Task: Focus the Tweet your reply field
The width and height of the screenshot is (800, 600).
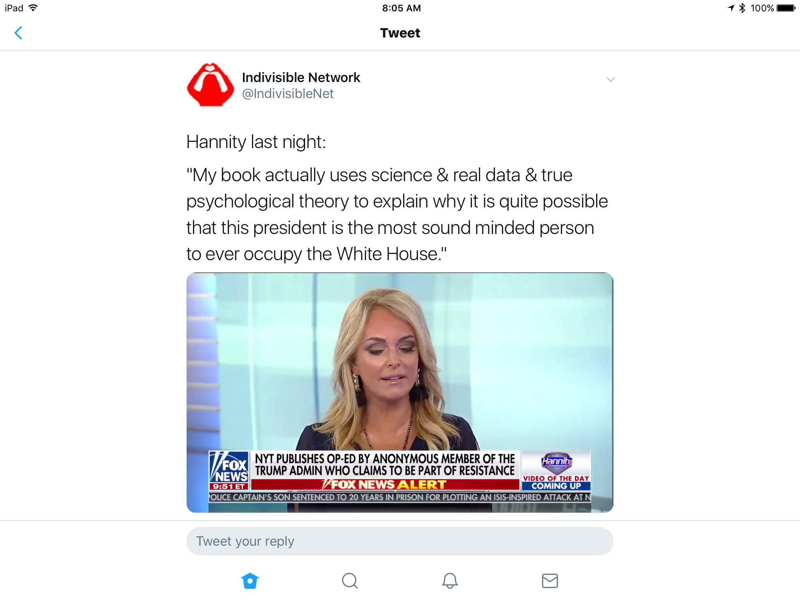Action: [400, 541]
